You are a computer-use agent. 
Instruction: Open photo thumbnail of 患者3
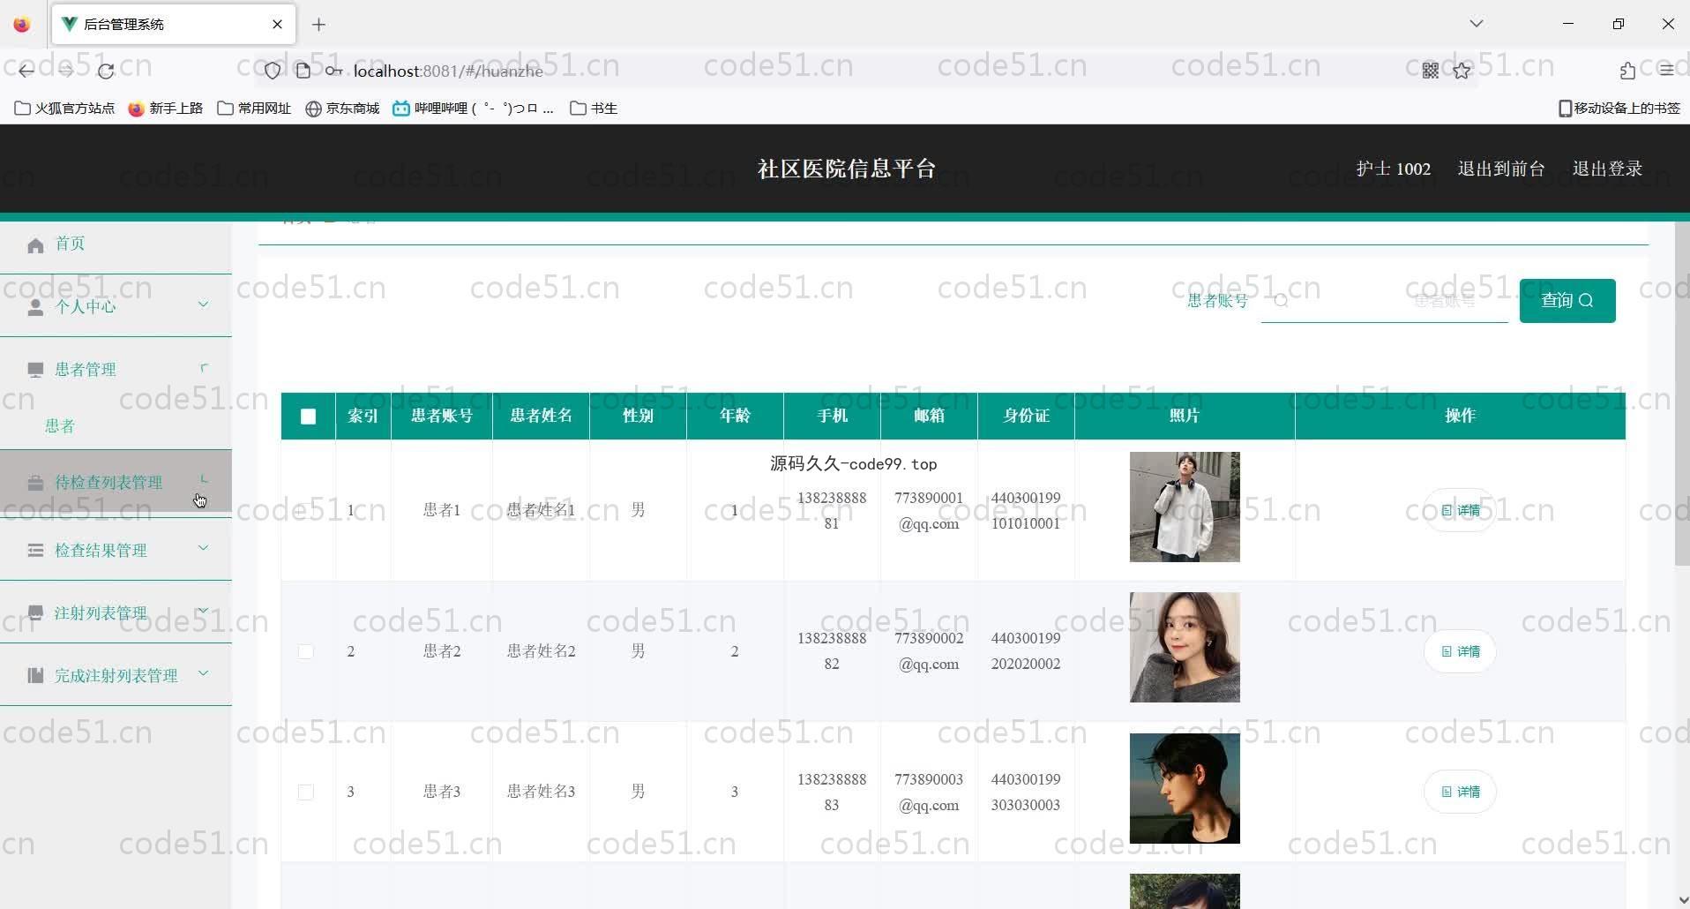[x=1185, y=788]
